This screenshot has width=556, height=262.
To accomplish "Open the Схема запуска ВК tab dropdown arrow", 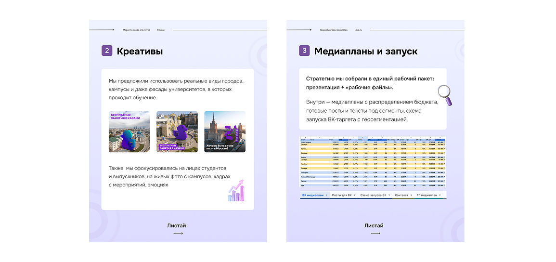I will pos(389,195).
